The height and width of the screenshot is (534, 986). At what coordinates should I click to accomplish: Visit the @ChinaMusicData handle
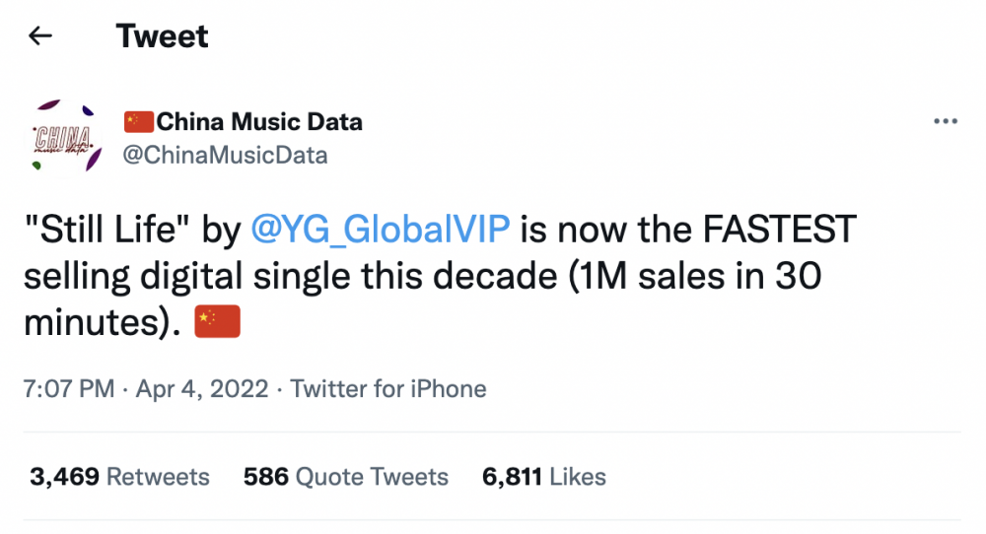pyautogui.click(x=225, y=155)
